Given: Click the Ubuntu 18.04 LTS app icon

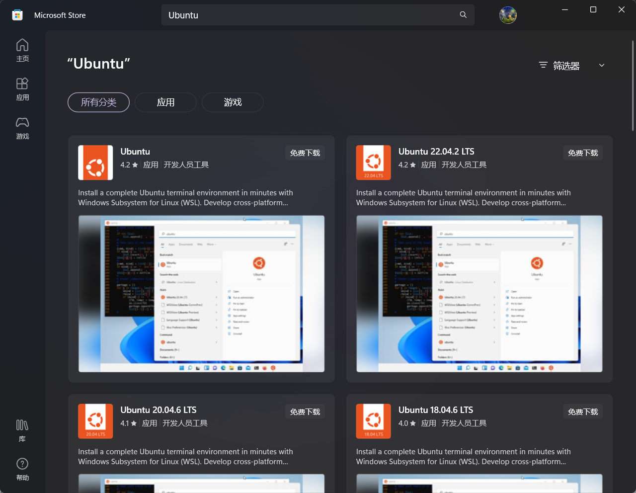Looking at the screenshot, I should (374, 421).
